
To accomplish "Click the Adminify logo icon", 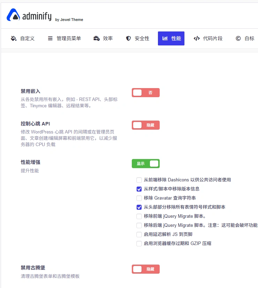I will (13, 15).
